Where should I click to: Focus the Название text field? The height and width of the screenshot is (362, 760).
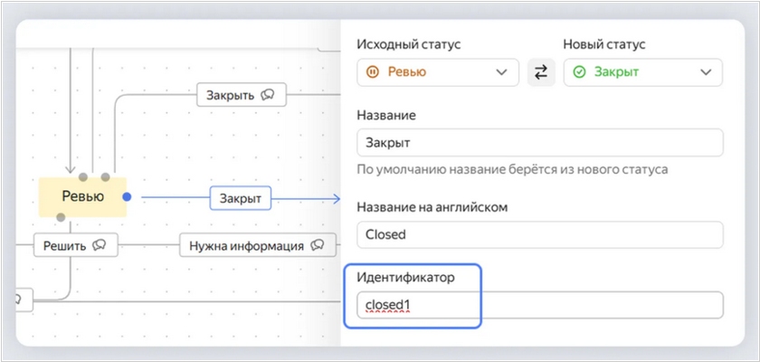[540, 143]
